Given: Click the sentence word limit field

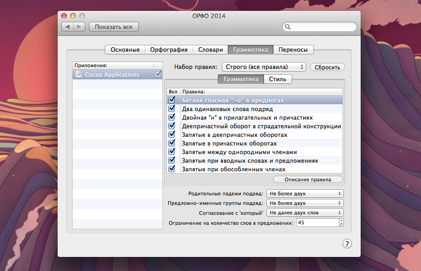Looking at the screenshot, I should click(318, 223).
